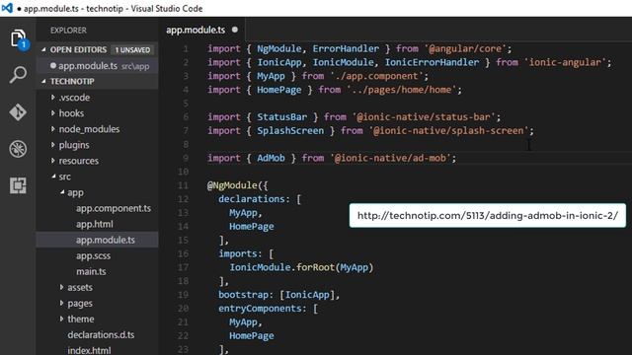Expand the resources folder
The image size is (632, 355).
[52, 161]
